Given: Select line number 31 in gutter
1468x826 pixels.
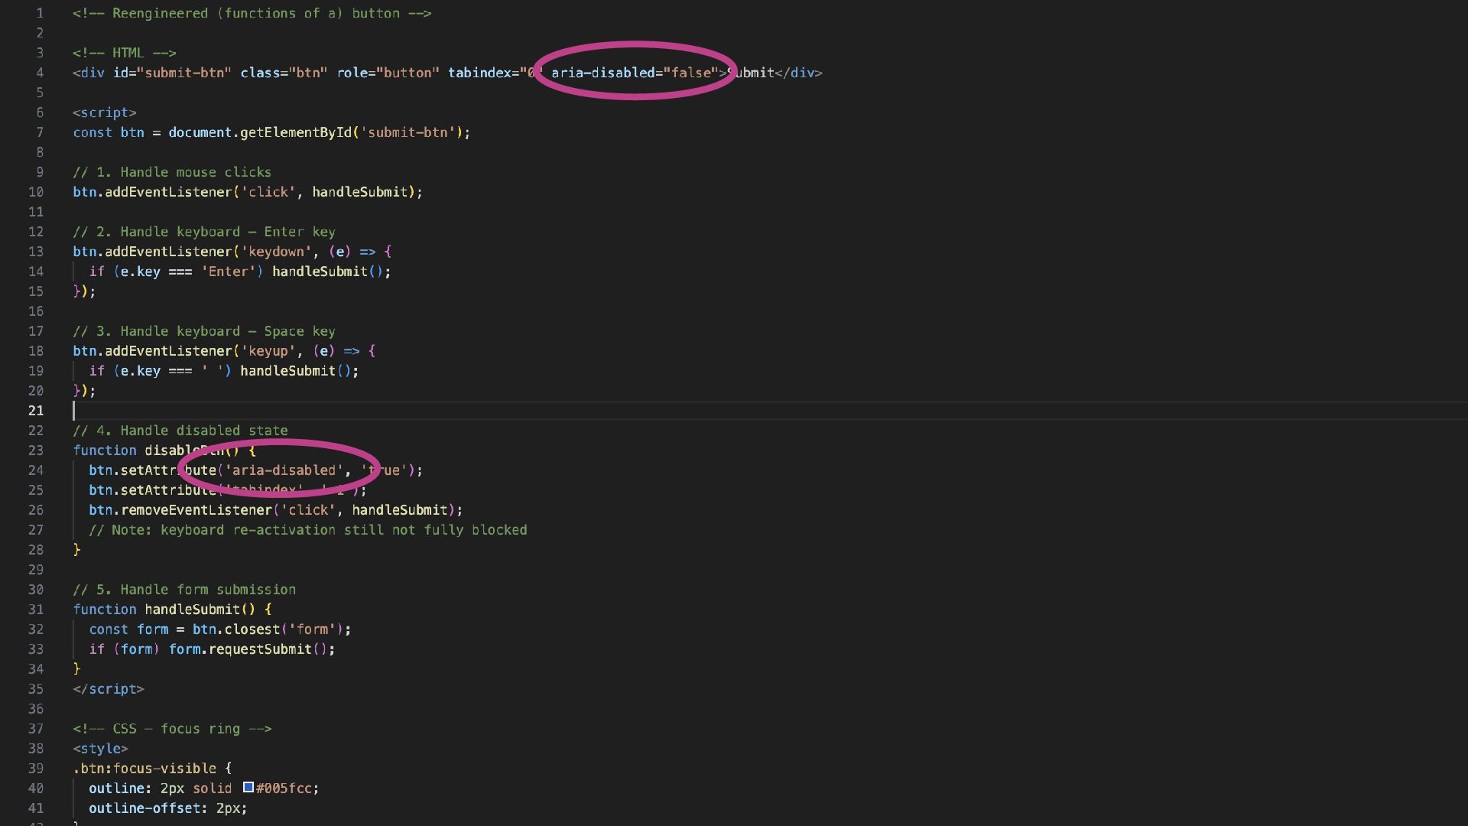Looking at the screenshot, I should (36, 610).
